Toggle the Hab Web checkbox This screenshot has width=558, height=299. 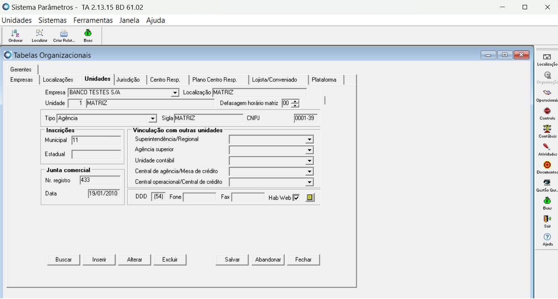coord(296,198)
